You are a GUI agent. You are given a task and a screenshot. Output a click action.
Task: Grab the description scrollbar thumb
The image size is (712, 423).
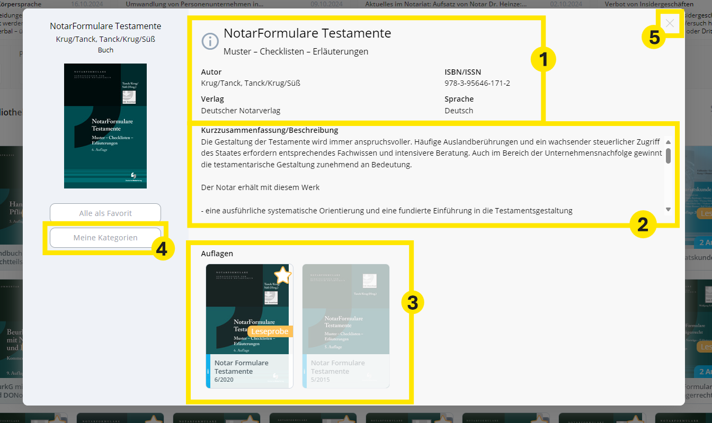668,156
